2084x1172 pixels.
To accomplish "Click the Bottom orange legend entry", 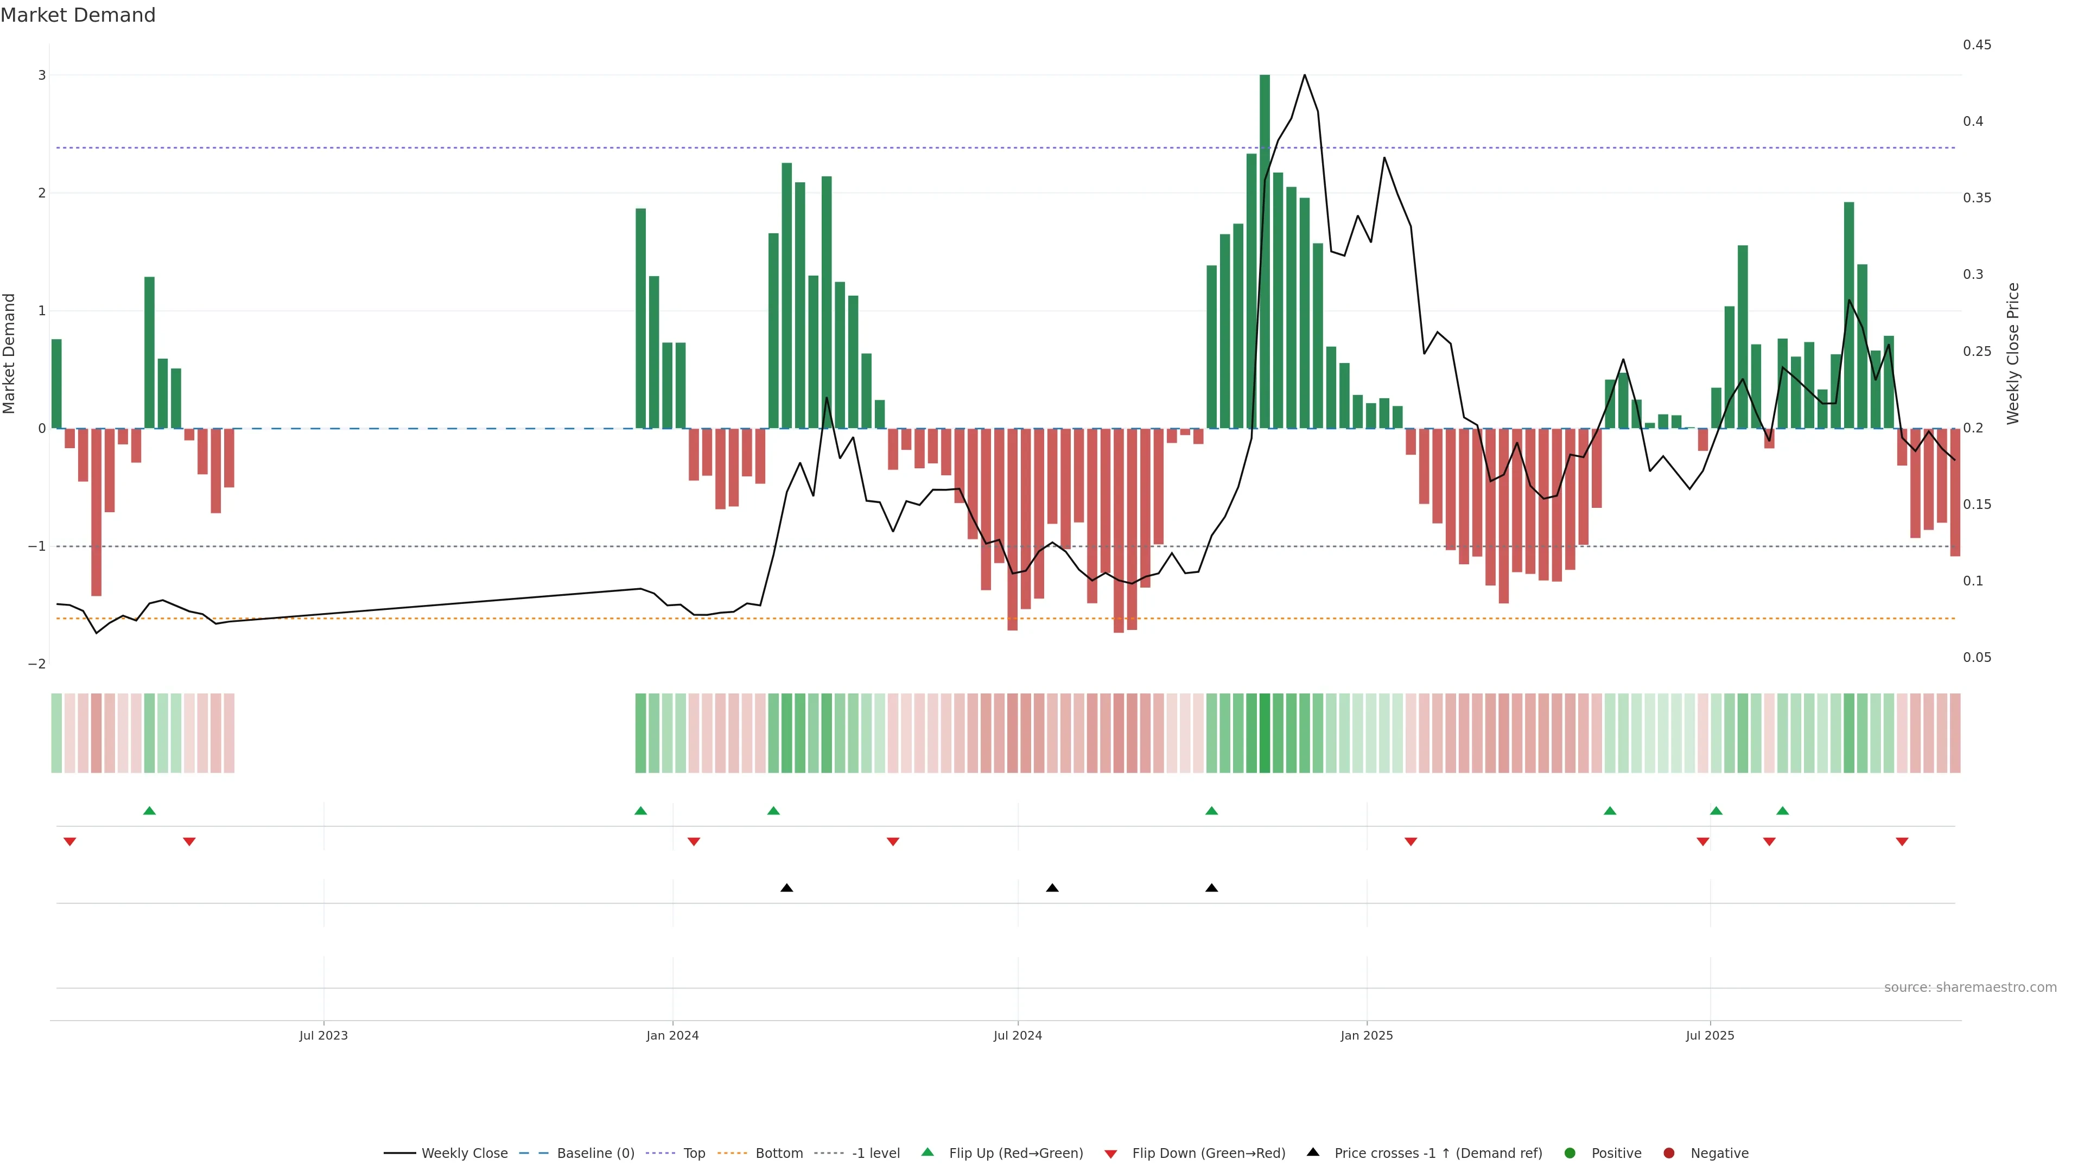I will (778, 1152).
